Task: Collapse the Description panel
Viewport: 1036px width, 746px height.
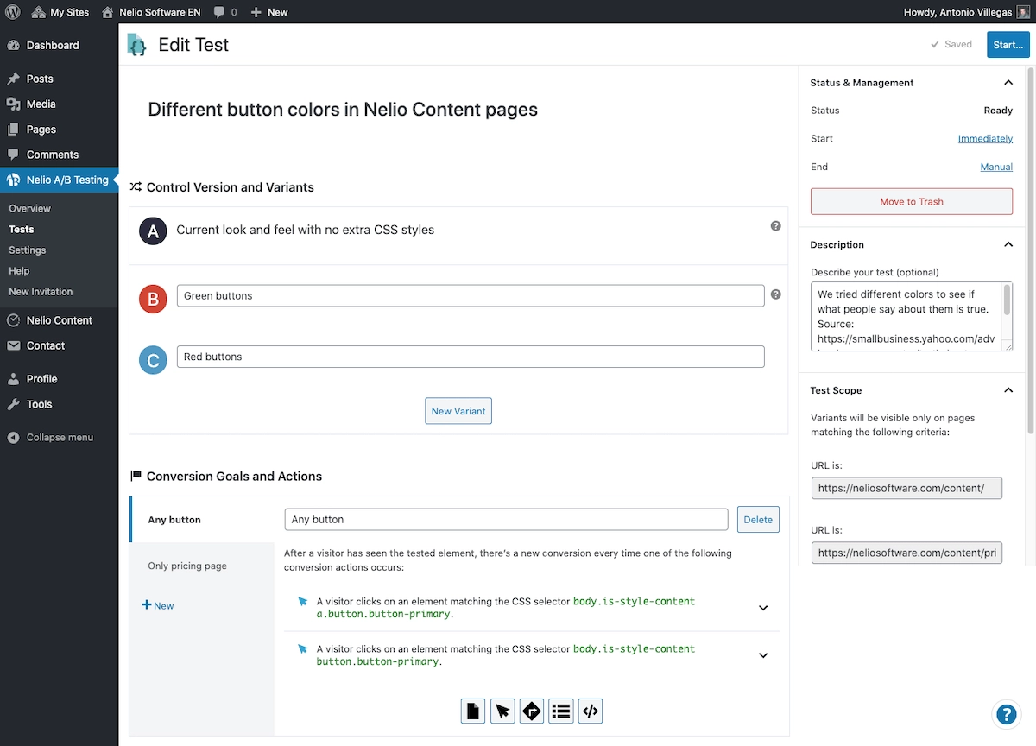Action: click(x=1008, y=244)
